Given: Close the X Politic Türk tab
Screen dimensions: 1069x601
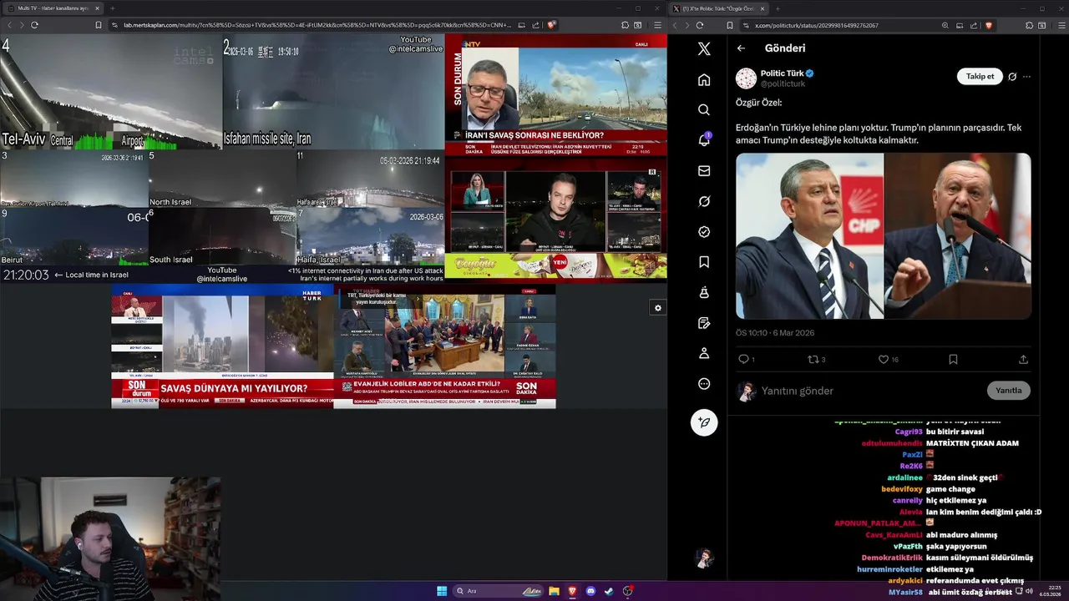Looking at the screenshot, I should (x=761, y=8).
